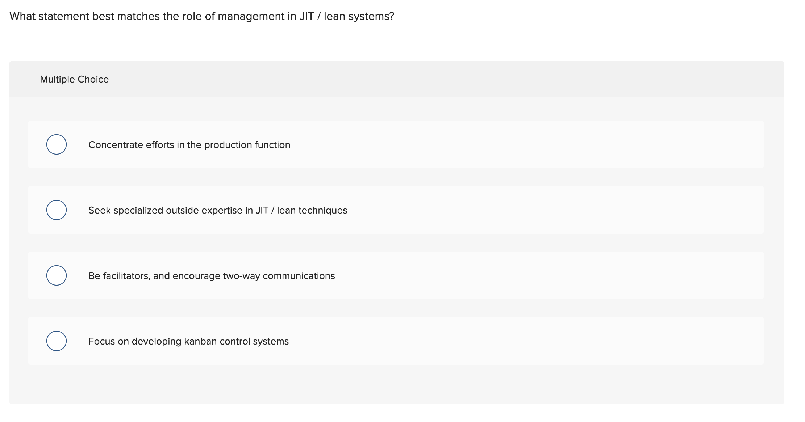Click the gray header bar beside "Multiple Choice"
This screenshot has width=805, height=422.
click(435, 79)
